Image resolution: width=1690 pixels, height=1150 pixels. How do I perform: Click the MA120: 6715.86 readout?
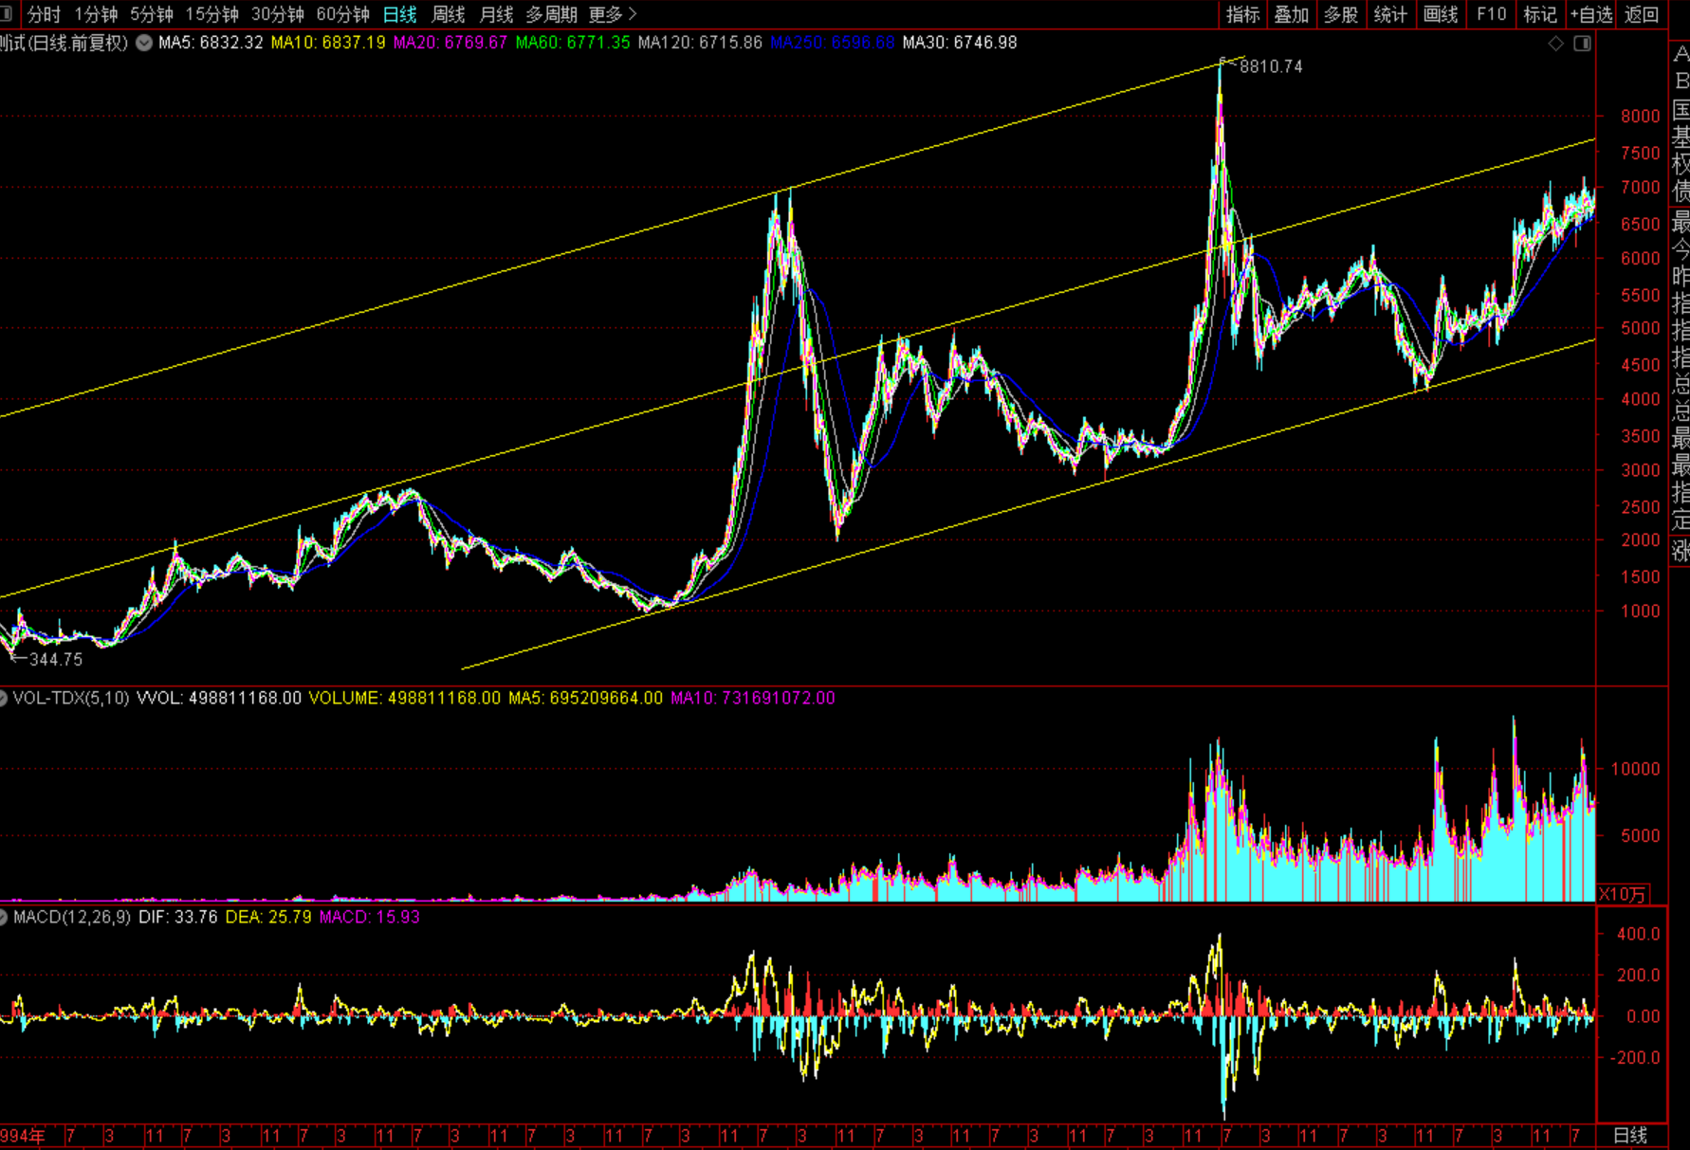(700, 43)
